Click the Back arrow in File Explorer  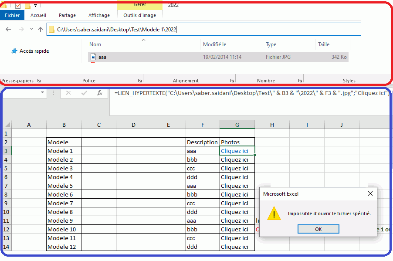(x=8, y=30)
